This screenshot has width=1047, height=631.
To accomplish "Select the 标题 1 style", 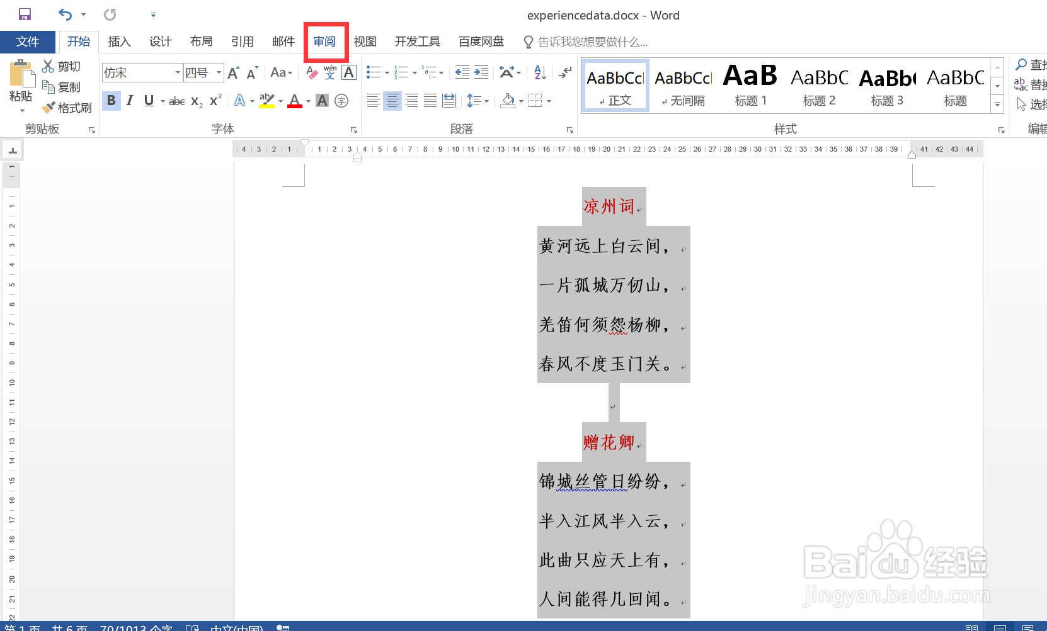I will [x=750, y=85].
